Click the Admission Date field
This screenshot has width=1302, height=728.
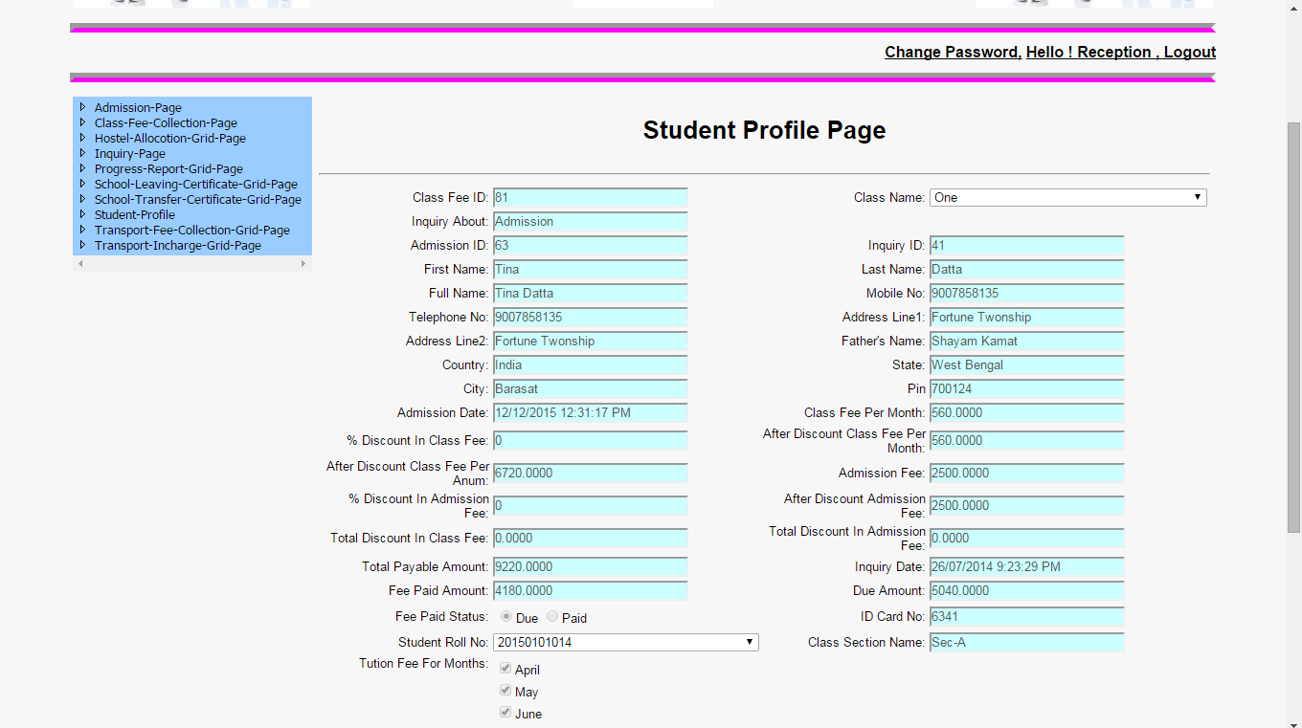591,413
